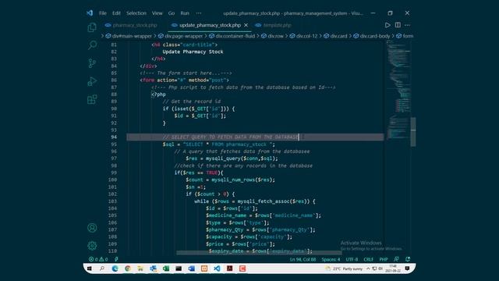The image size is (499, 281).
Task: Open feedback icon in status bar
Action: tap(396, 259)
